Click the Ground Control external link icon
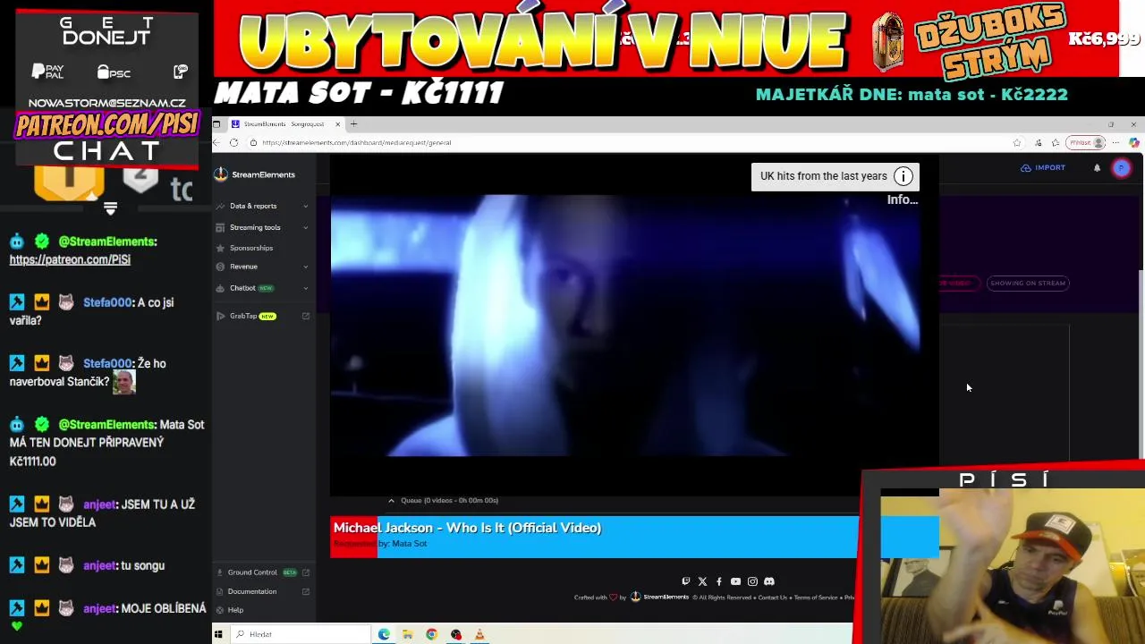 (306, 572)
